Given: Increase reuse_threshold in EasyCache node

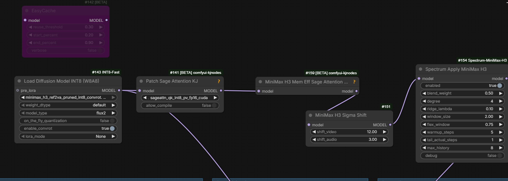Looking at the screenshot, I should coord(101,27).
